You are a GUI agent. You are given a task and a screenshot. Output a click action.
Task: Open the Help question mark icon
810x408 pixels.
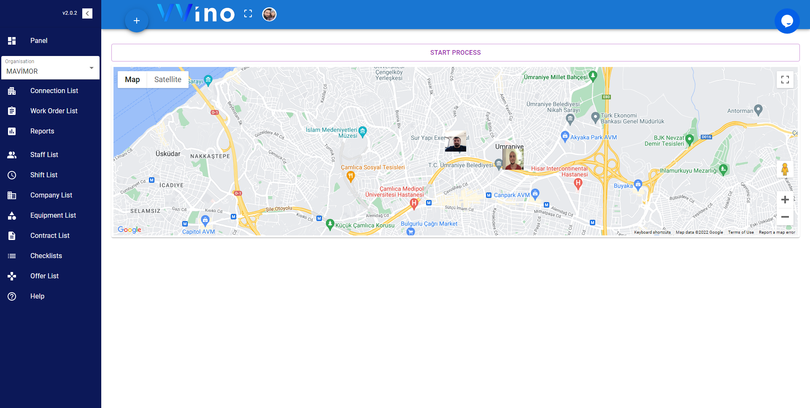[11, 296]
